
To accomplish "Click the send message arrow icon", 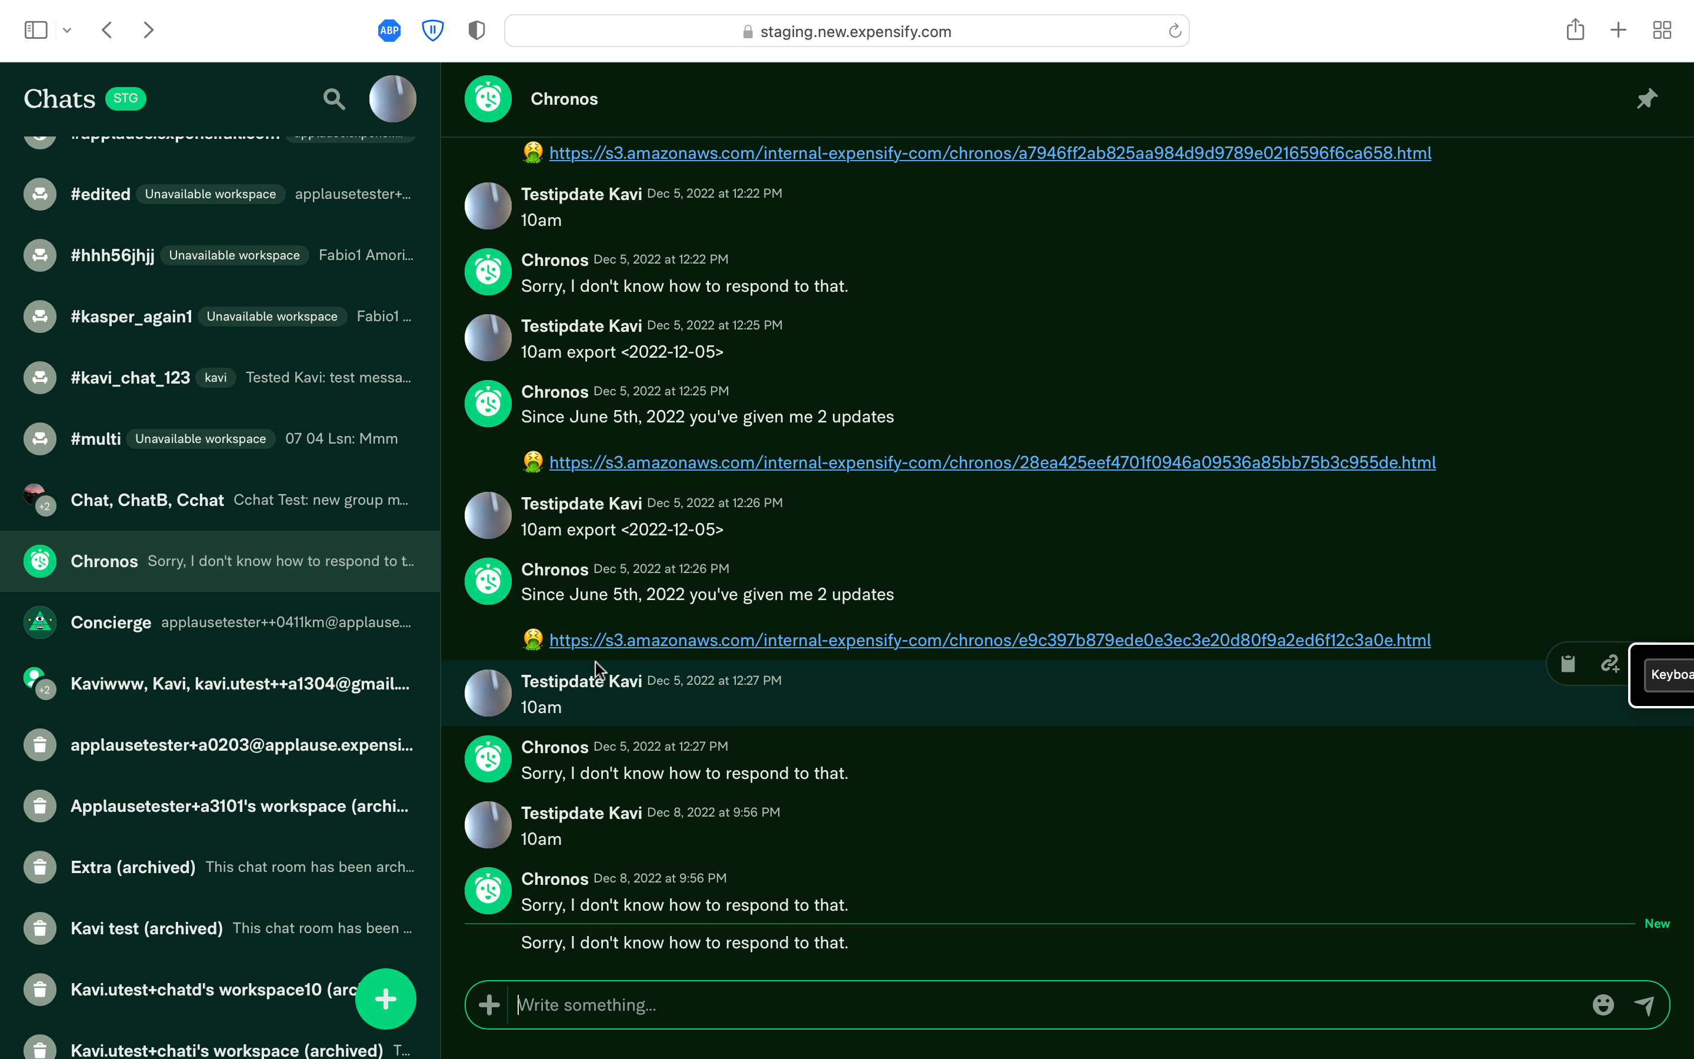I will (x=1645, y=1005).
